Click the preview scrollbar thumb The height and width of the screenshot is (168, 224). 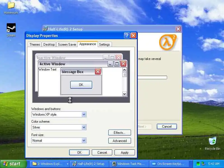coord(124,75)
